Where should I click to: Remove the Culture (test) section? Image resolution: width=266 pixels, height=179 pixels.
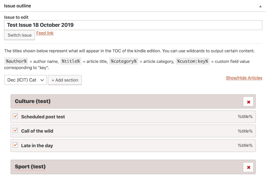point(248,102)
